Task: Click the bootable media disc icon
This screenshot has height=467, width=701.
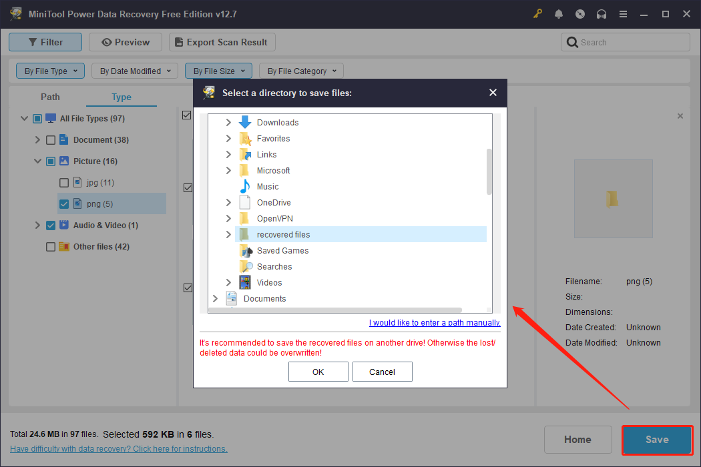Action: pyautogui.click(x=580, y=13)
